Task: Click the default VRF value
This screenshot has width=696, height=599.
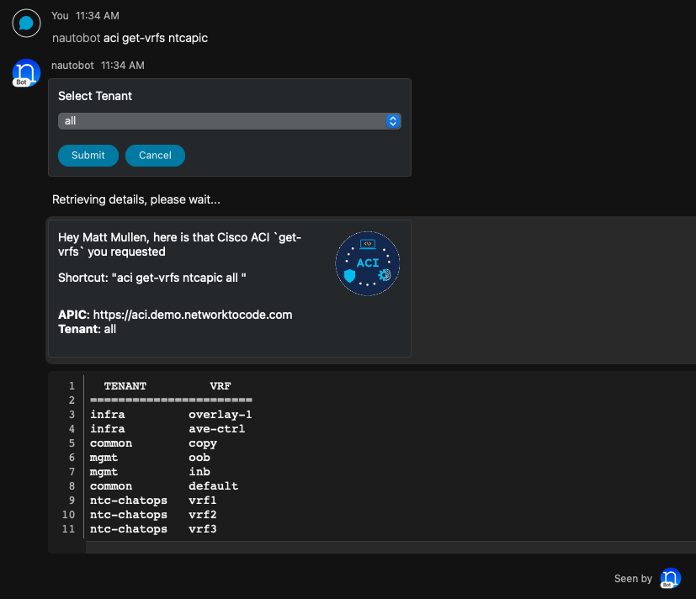Action: click(214, 486)
